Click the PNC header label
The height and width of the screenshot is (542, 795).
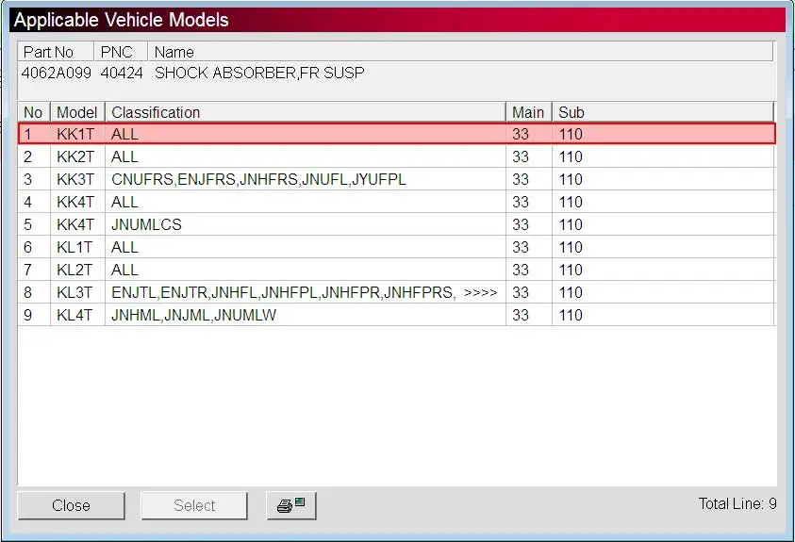pos(117,52)
